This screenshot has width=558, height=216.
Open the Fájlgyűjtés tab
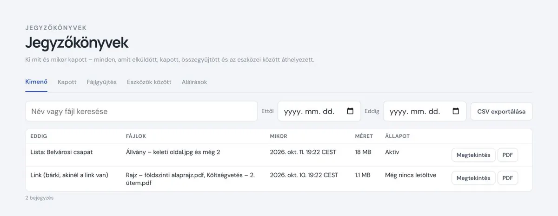coord(102,82)
